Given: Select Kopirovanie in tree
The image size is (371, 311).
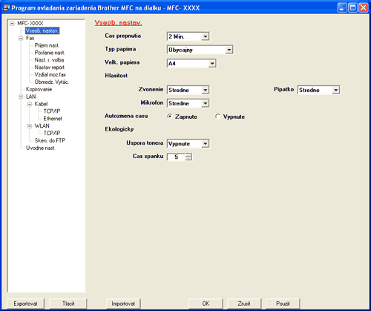Looking at the screenshot, I should (39, 89).
